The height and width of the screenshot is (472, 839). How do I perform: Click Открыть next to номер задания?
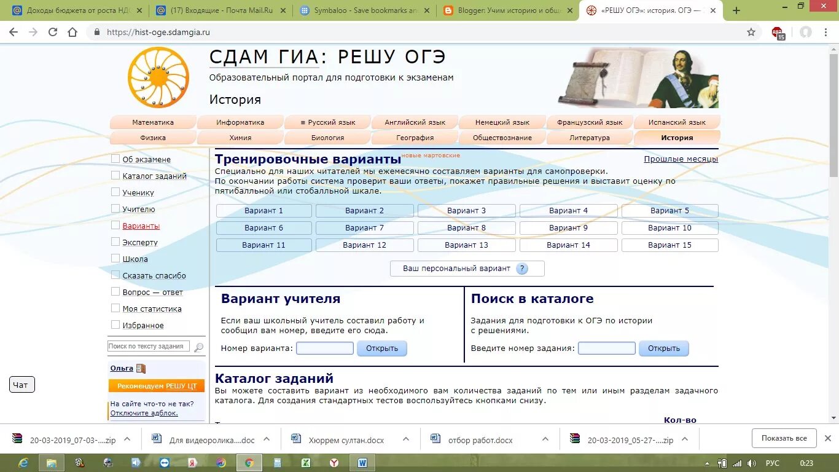(664, 348)
